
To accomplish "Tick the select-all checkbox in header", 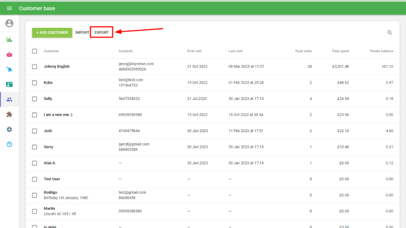I will pos(35,51).
